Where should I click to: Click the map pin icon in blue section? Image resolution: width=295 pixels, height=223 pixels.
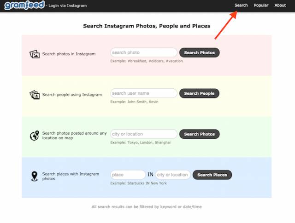click(x=35, y=176)
